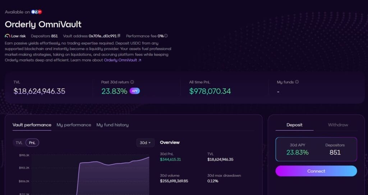Switch the chart to TVL view
The width and height of the screenshot is (368, 195).
click(x=19, y=143)
